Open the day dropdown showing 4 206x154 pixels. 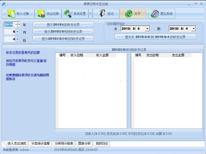(x=17, y=39)
